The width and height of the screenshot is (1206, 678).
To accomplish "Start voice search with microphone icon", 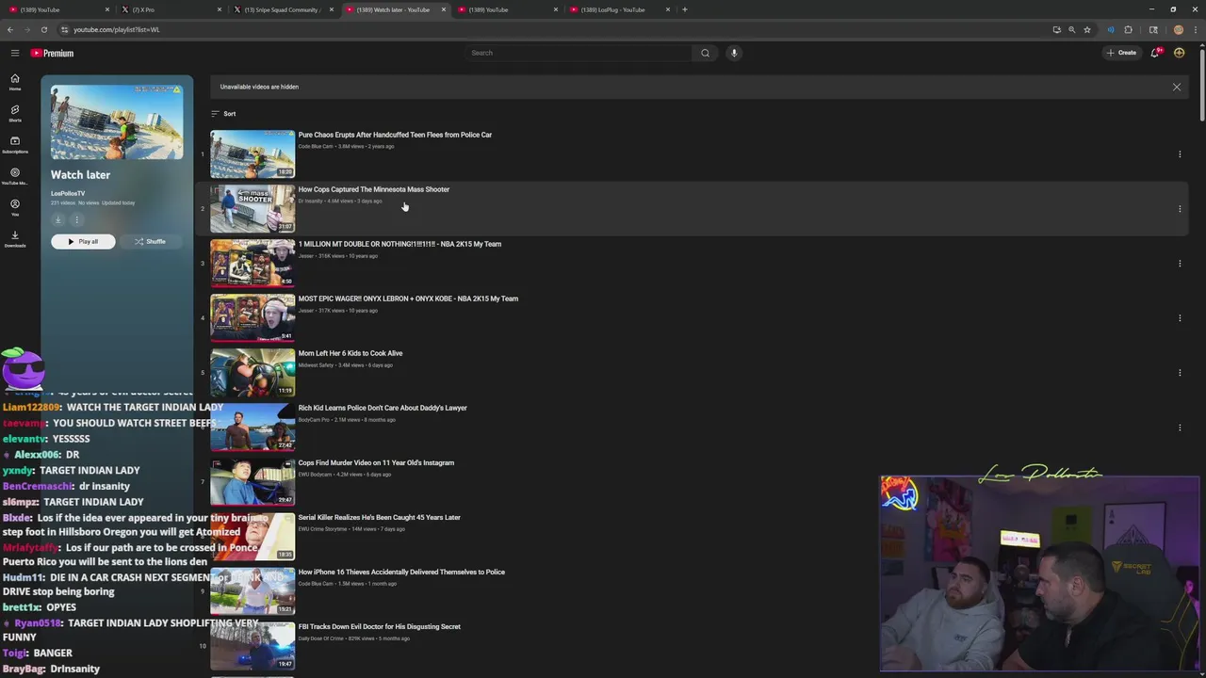I will click(734, 53).
